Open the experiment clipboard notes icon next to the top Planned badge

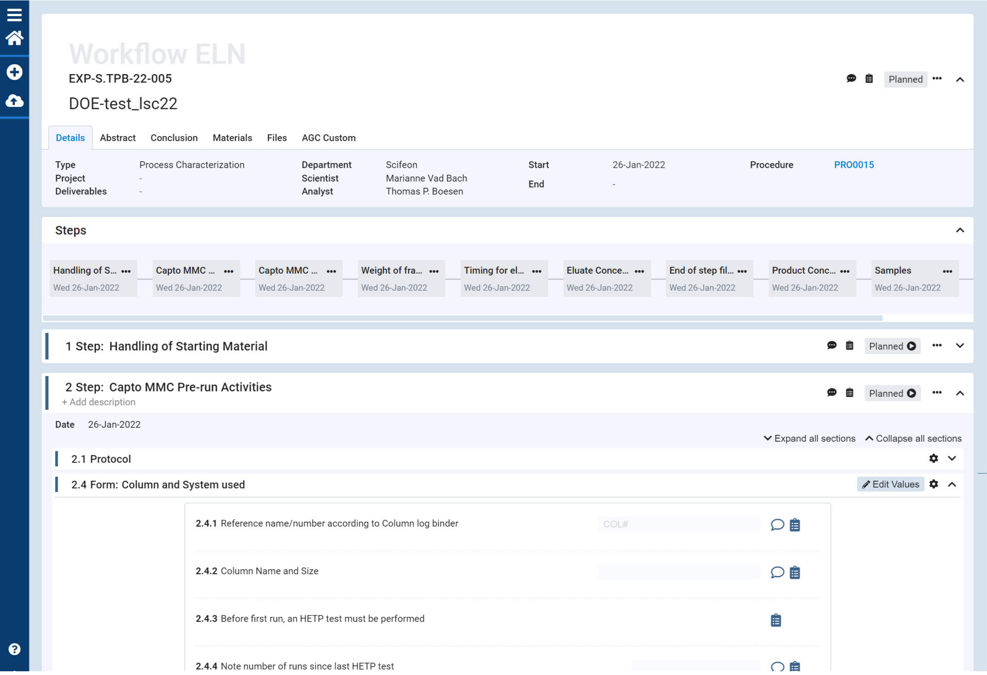(869, 79)
